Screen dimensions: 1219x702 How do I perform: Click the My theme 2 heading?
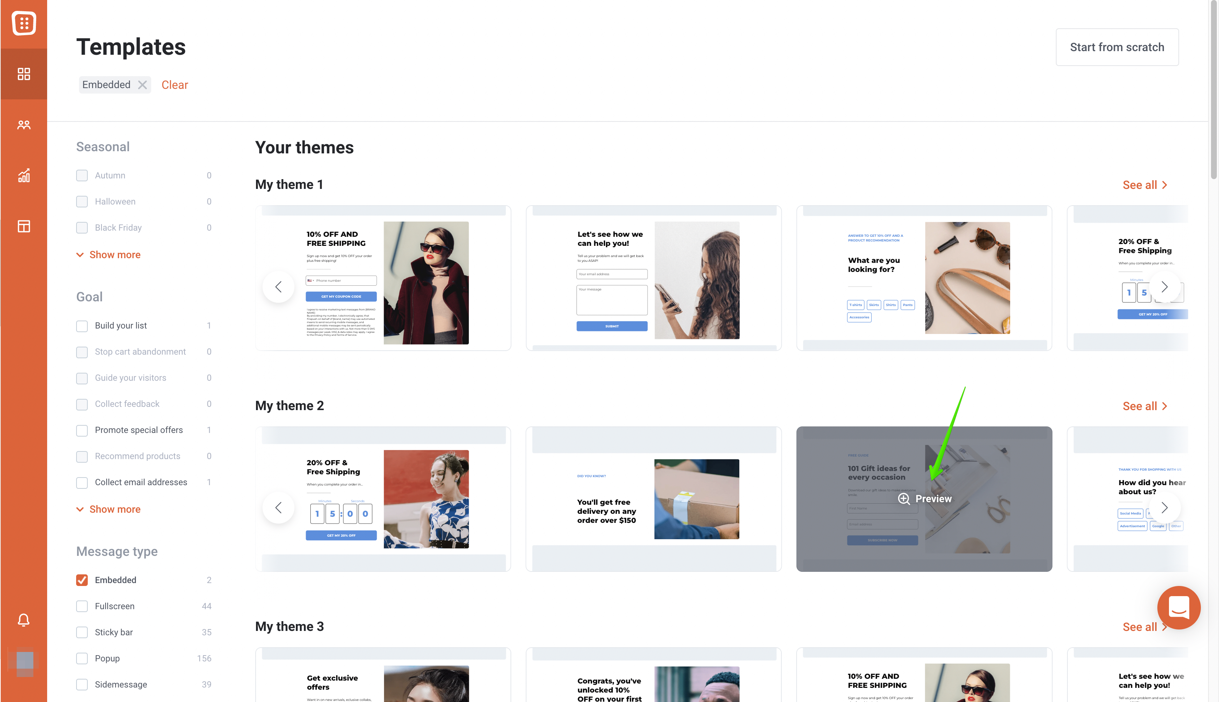click(x=289, y=406)
